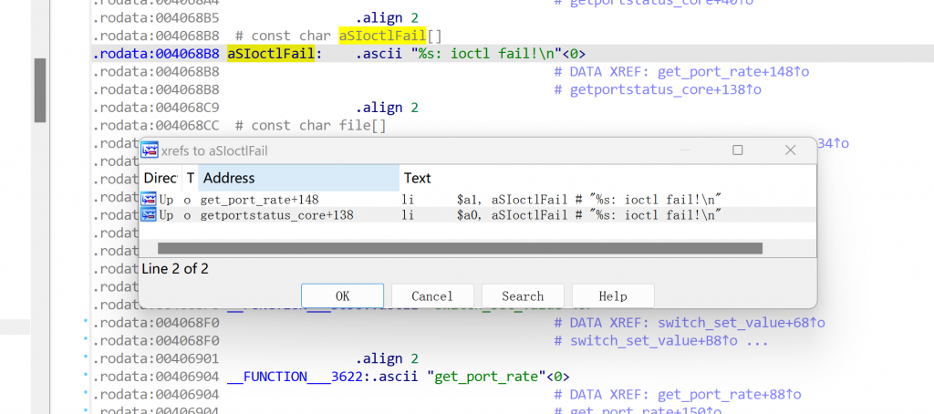Click the Text column header
Screen dimensions: 934x414
(418, 178)
